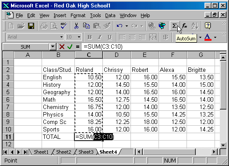This screenshot has width=229, height=166.
Task: Confirm formula with green check mark
Action: 70,47
